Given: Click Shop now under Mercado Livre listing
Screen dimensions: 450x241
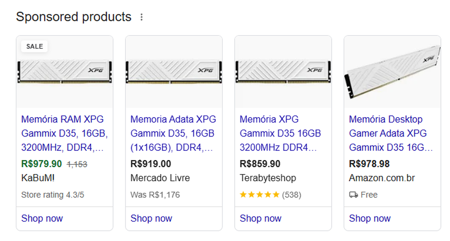Looking at the screenshot, I should point(151,218).
